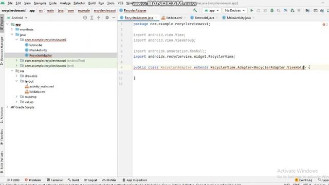Click the error indicator in editor corner
The width and height of the screenshot is (329, 185).
click(x=325, y=25)
